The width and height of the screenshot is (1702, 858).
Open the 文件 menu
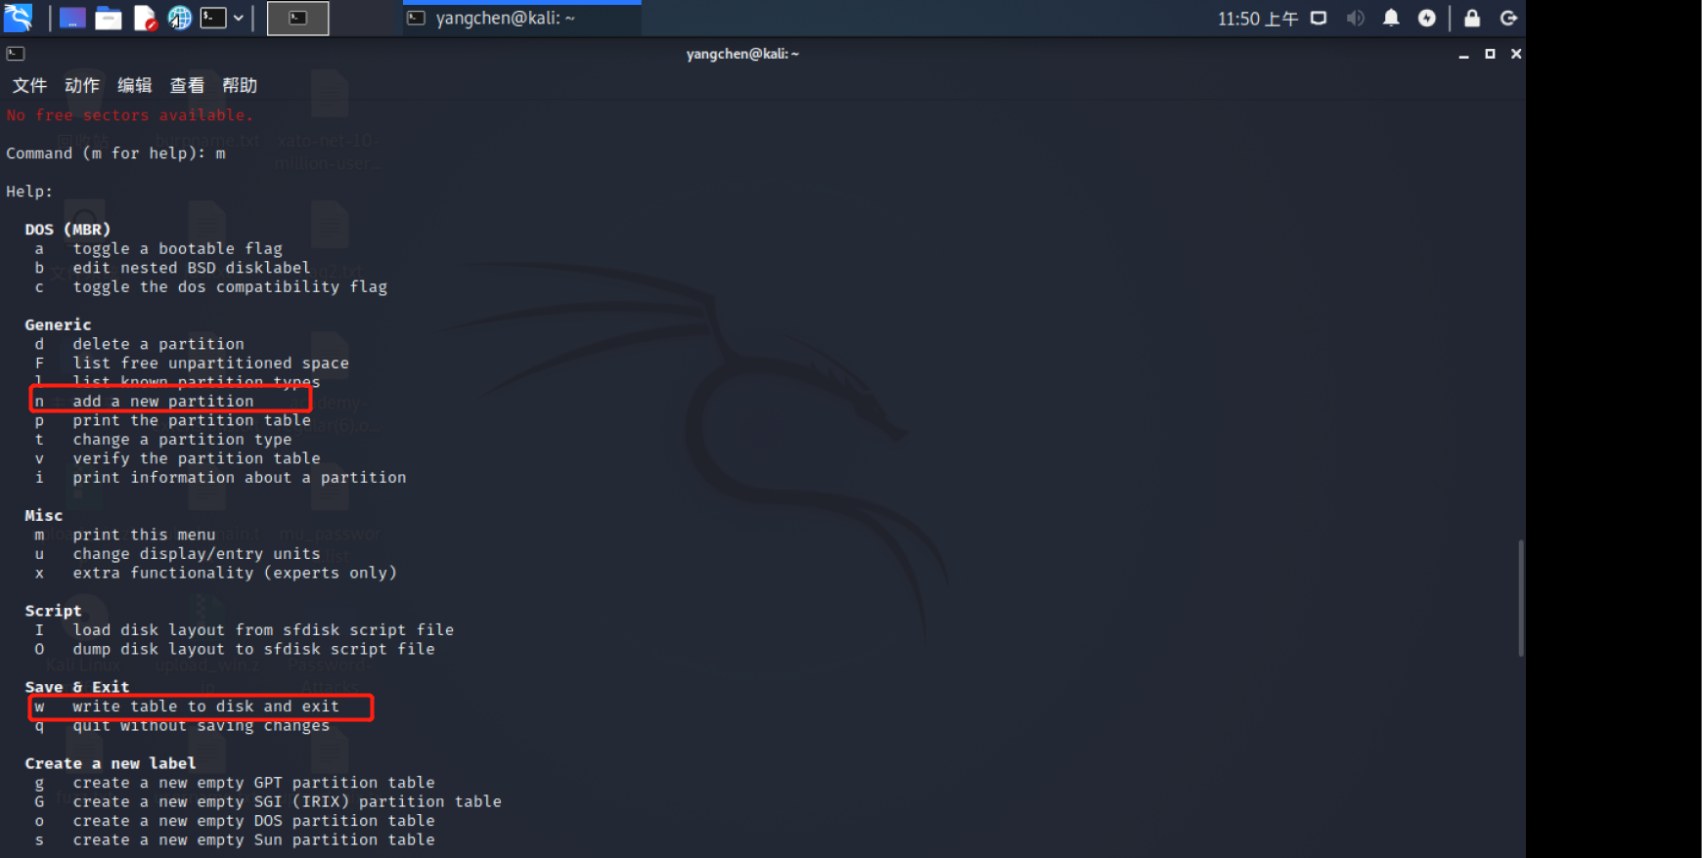(29, 85)
